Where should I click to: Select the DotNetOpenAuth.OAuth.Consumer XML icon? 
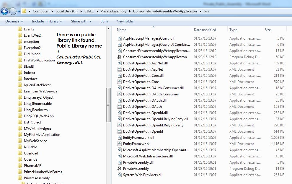pos(119,94)
